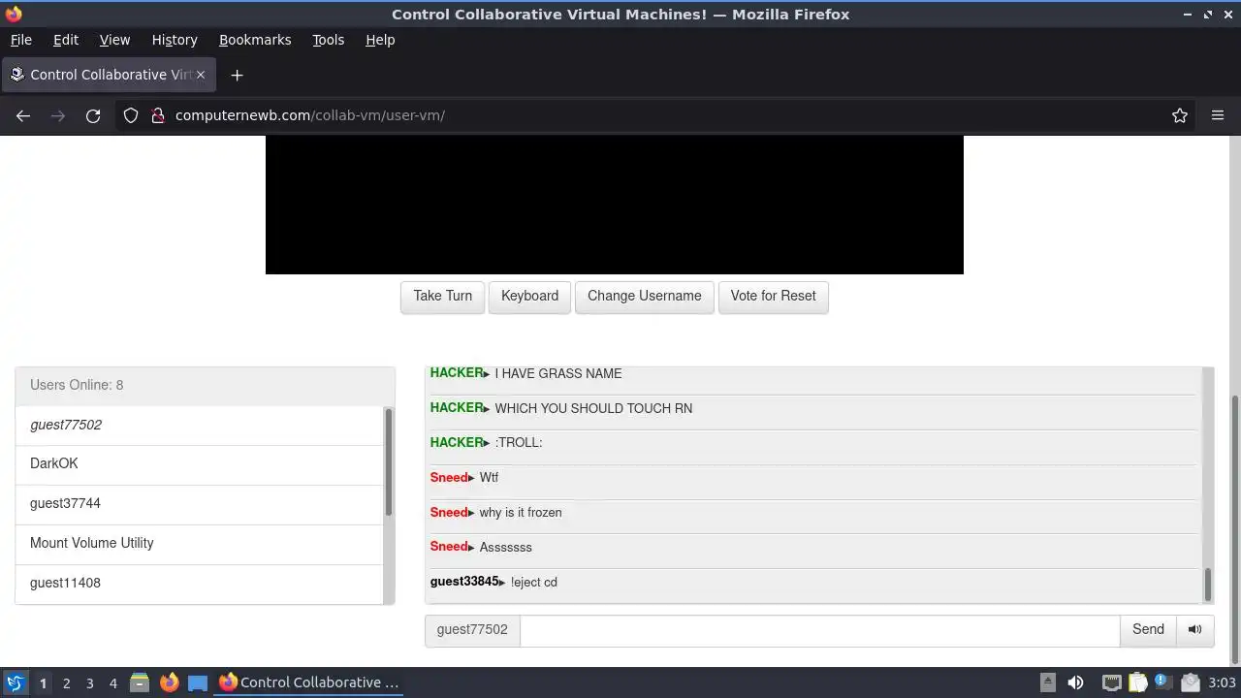
Task: Open the View menu
Action: (x=114, y=40)
